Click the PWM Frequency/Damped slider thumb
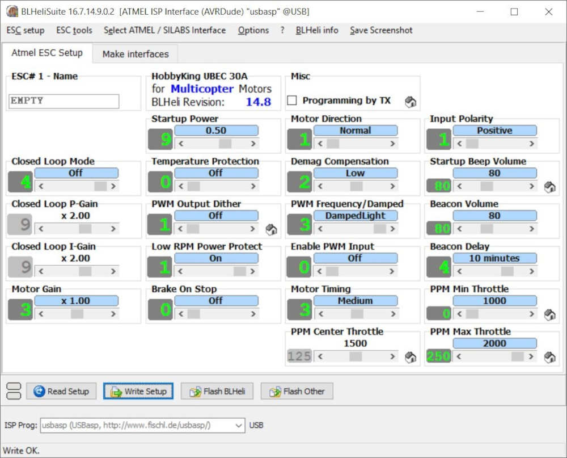Image resolution: width=567 pixels, height=458 pixels. point(380,229)
